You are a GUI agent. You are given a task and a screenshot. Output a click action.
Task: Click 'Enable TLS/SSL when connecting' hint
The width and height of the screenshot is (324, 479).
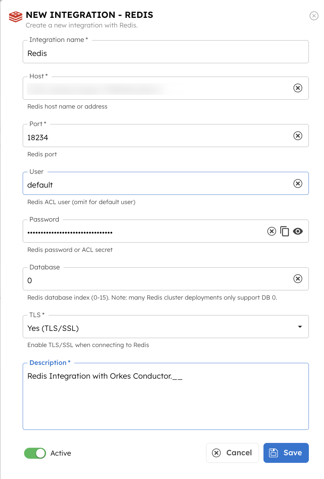click(x=88, y=345)
